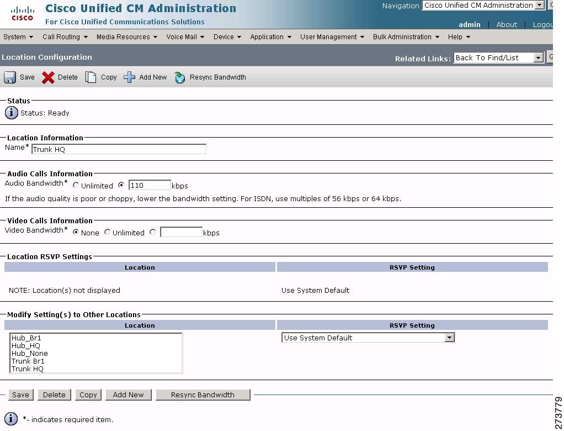Click the toolbar Save text link
The image size is (564, 431).
click(28, 77)
